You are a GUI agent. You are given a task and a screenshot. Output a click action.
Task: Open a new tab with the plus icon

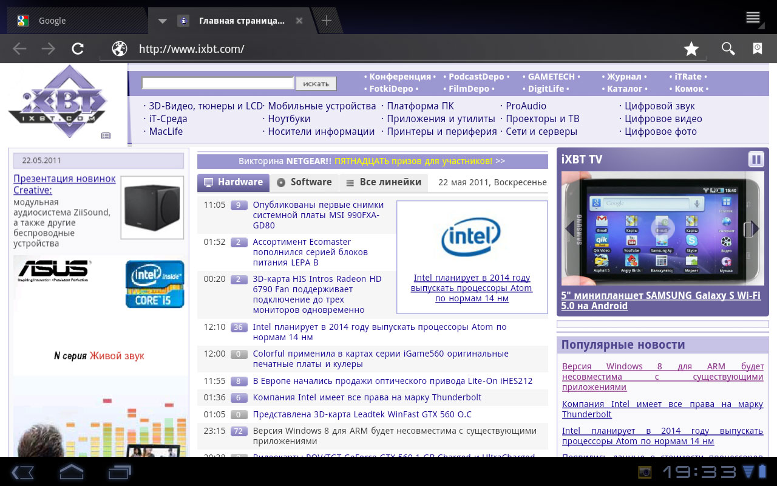point(327,21)
